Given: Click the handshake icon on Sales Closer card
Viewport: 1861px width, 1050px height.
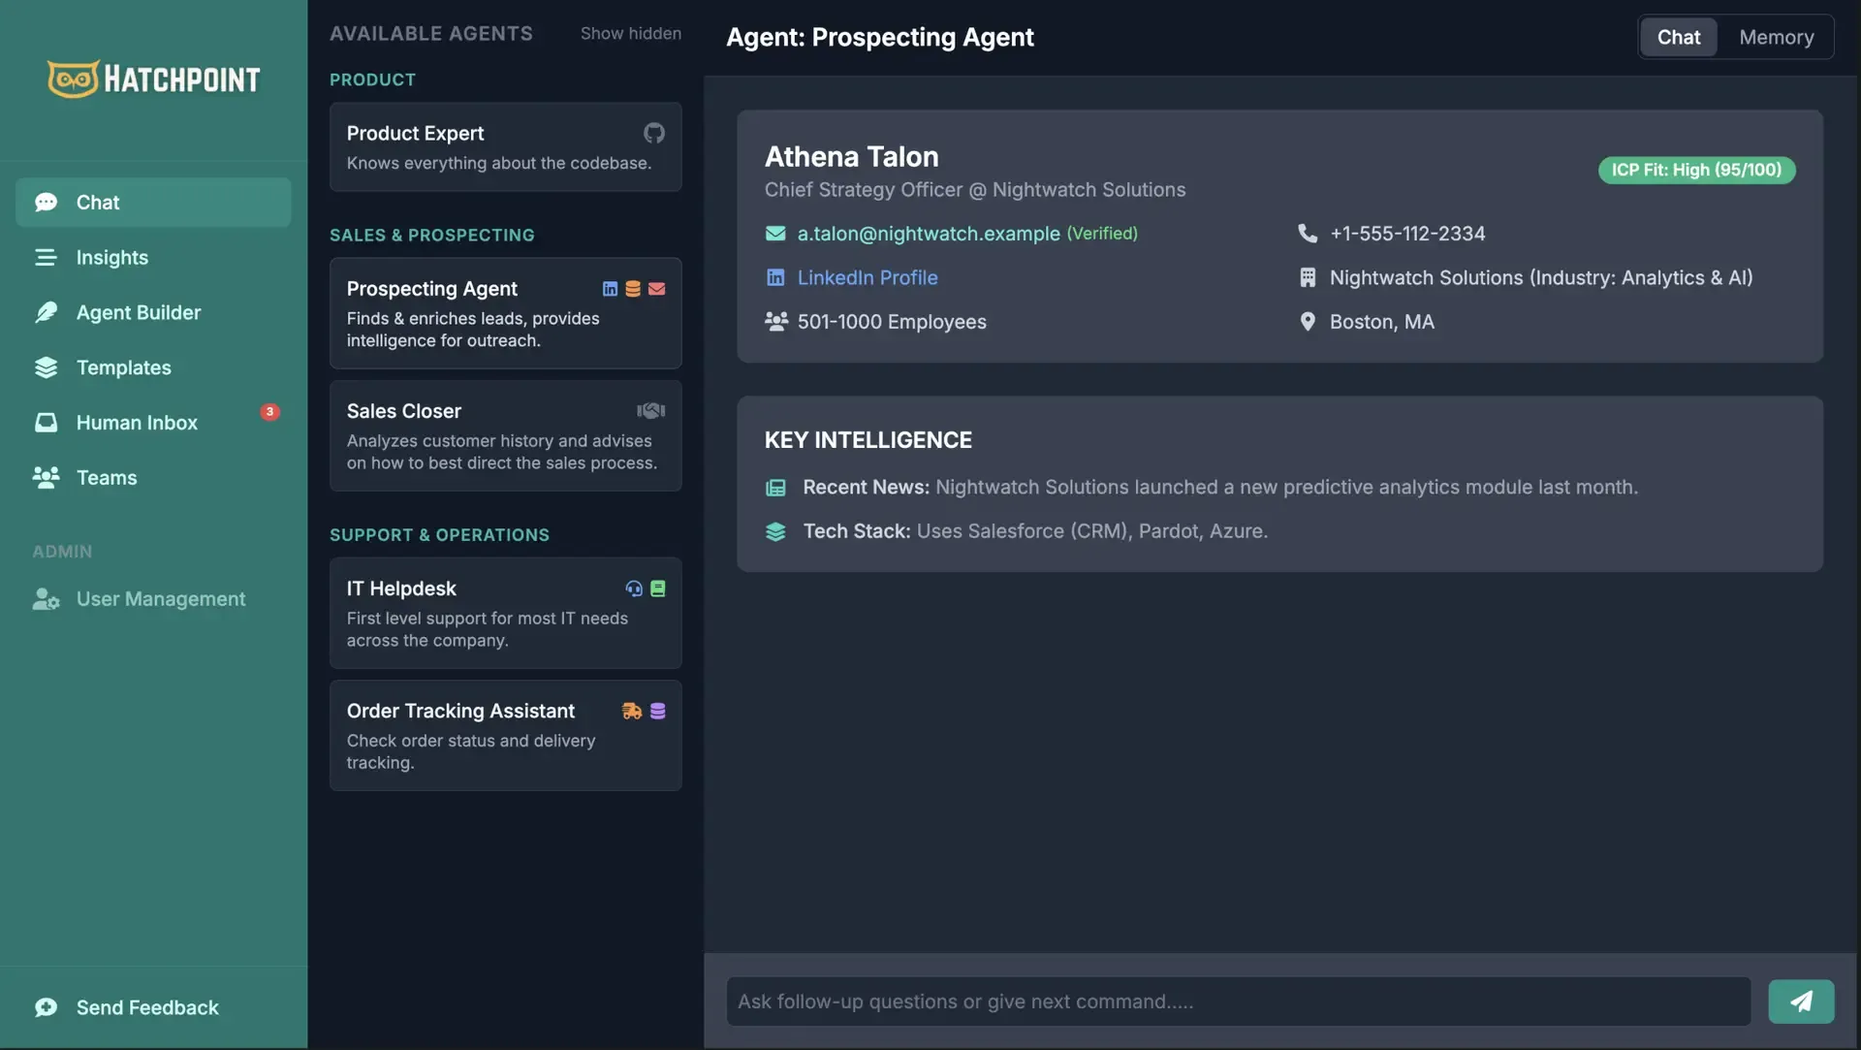Looking at the screenshot, I should coord(650,410).
